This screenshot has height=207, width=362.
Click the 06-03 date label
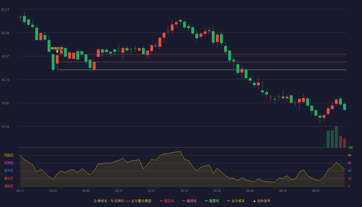point(250,191)
